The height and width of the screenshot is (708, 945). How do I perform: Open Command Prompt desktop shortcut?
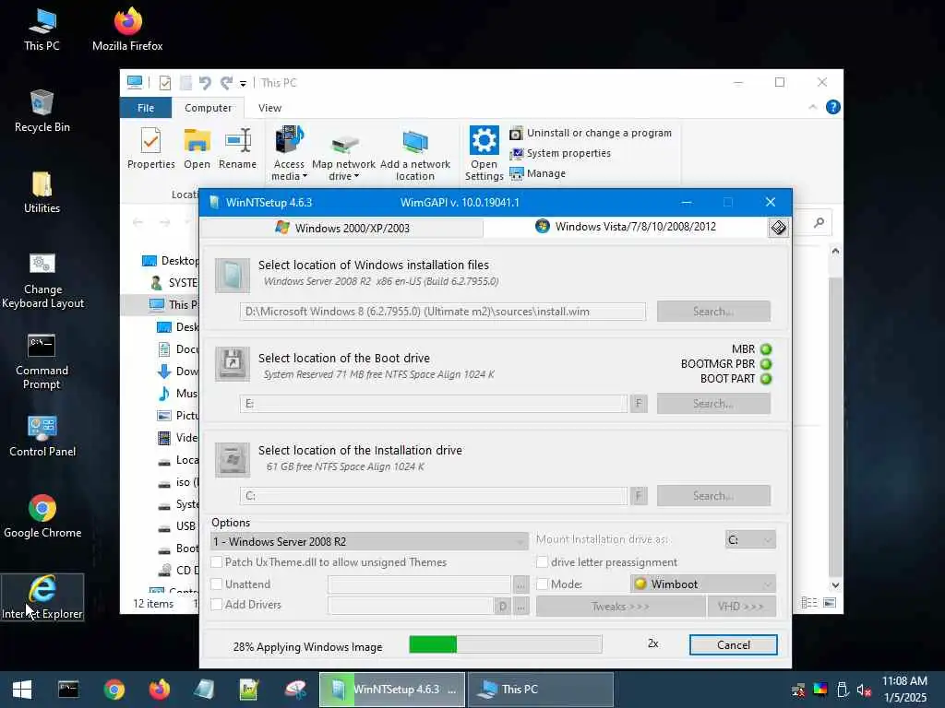[x=42, y=361]
